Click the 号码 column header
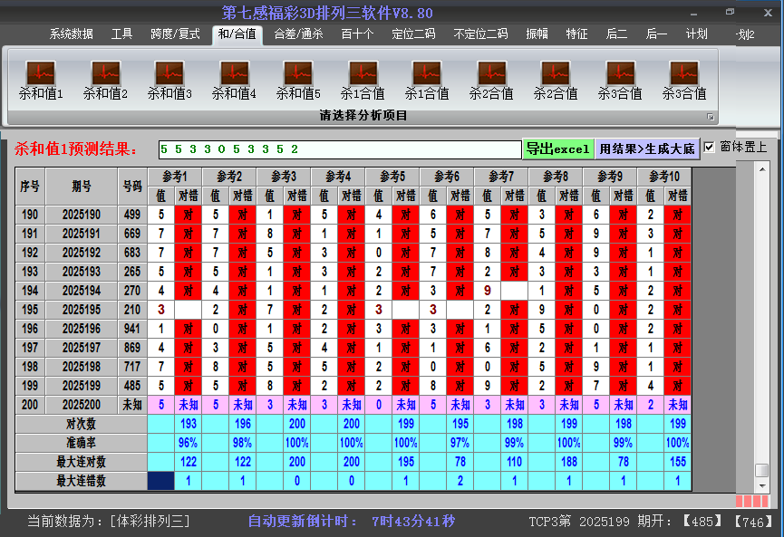784x537 pixels. pyautogui.click(x=132, y=187)
